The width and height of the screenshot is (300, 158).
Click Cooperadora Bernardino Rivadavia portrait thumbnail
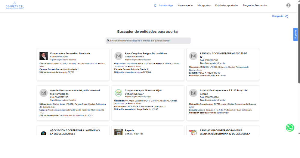coord(44,56)
